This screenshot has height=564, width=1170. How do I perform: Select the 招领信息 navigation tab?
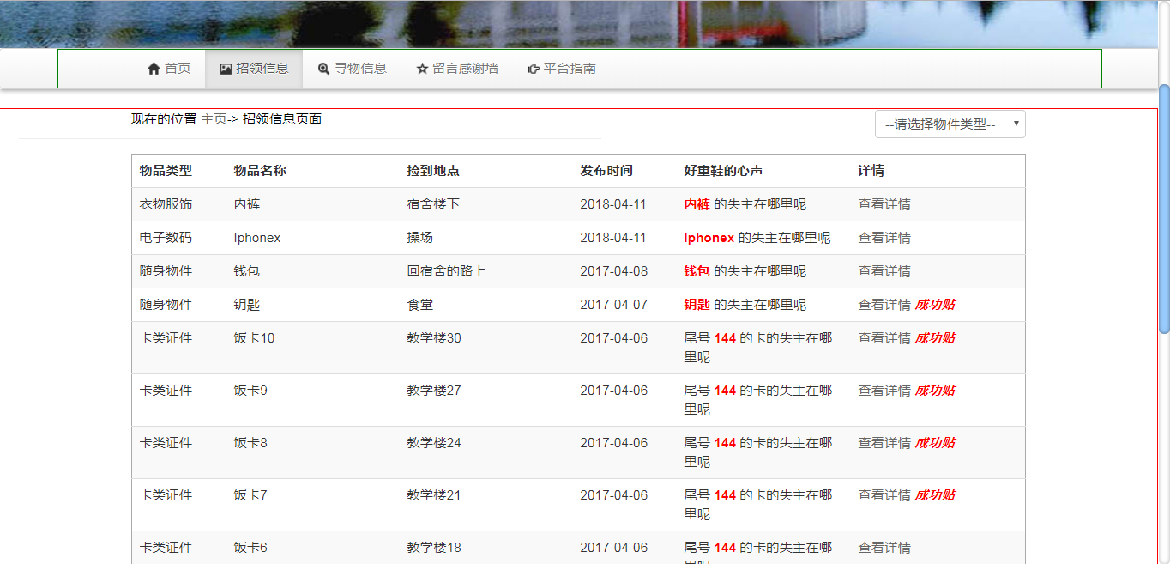254,69
